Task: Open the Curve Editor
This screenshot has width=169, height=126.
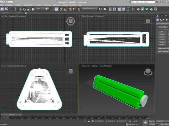Action: [124, 9]
